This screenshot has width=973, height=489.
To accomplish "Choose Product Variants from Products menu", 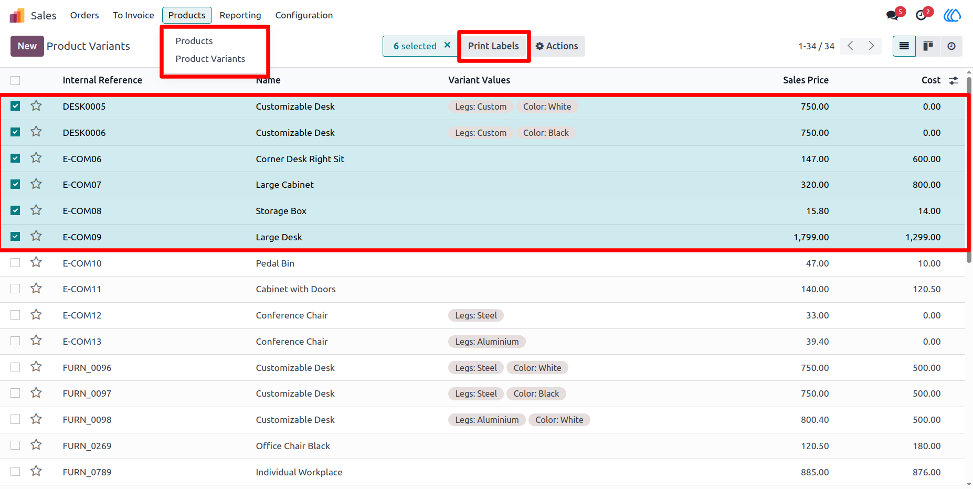I will click(210, 59).
